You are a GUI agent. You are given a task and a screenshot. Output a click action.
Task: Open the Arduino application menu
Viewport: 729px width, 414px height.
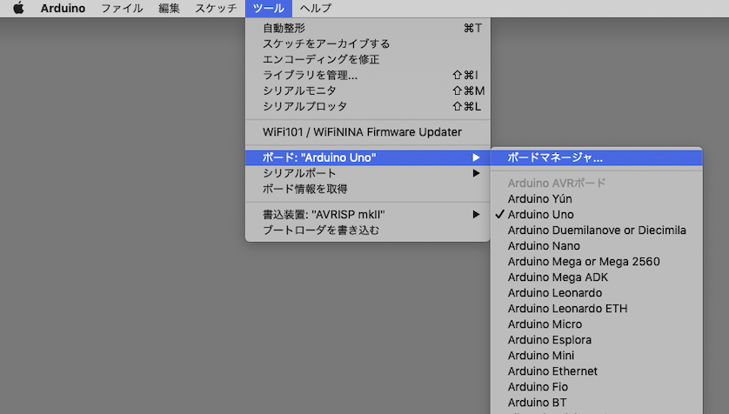(61, 8)
